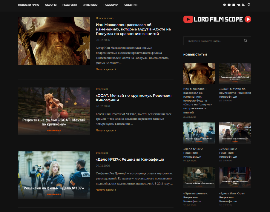Viewport: 270px width, 212px height.
Task: Open События menu item
Action: point(131,5)
